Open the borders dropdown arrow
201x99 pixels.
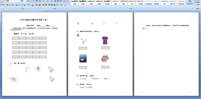[x=67, y=5]
